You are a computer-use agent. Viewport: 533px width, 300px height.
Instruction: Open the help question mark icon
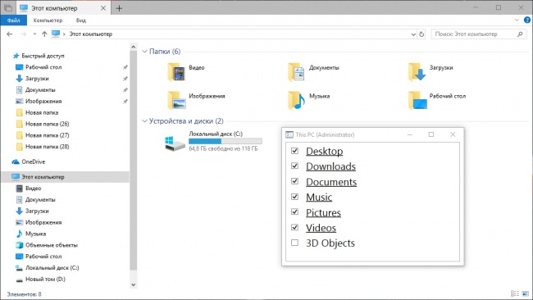(527, 20)
